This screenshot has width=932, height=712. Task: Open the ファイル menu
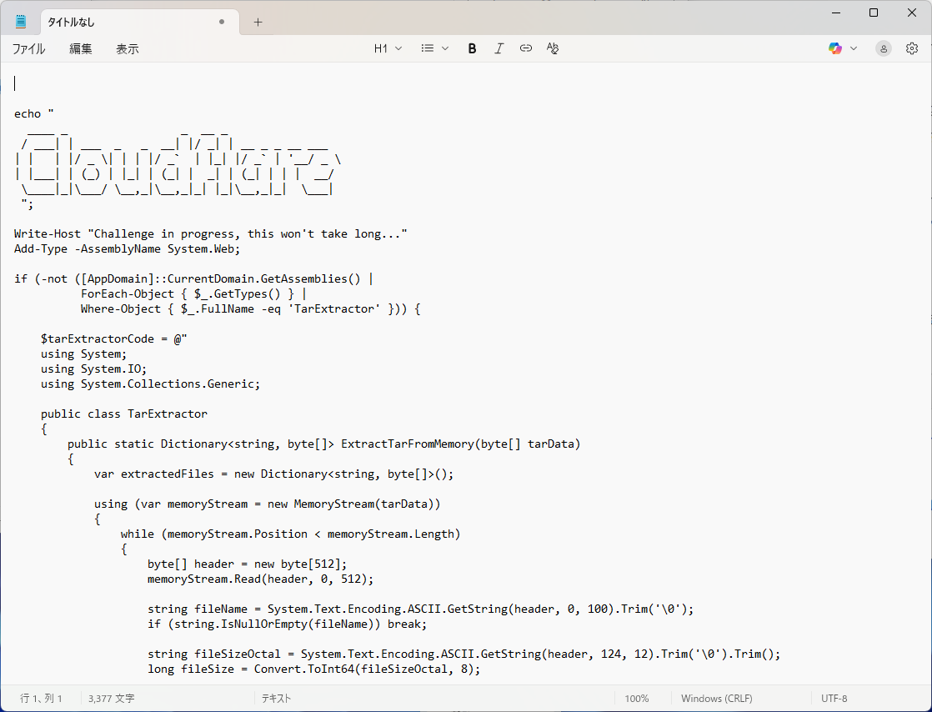click(x=28, y=49)
